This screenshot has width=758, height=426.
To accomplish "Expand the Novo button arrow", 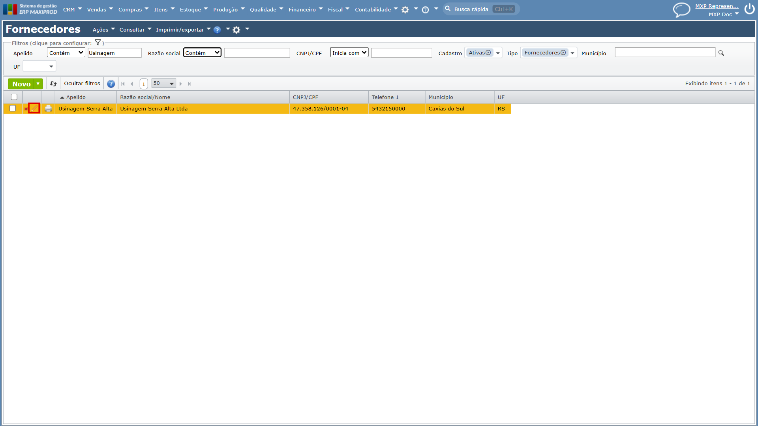I will pyautogui.click(x=38, y=84).
